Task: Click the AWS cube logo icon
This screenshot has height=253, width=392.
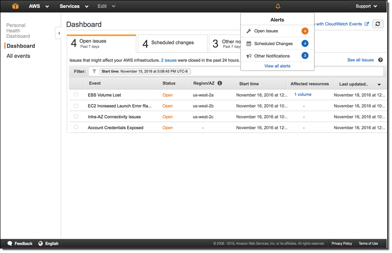Action: [16, 6]
